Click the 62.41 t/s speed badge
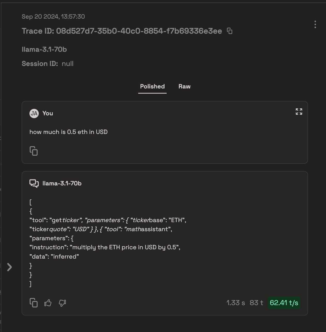This screenshot has height=332, width=326. point(284,303)
